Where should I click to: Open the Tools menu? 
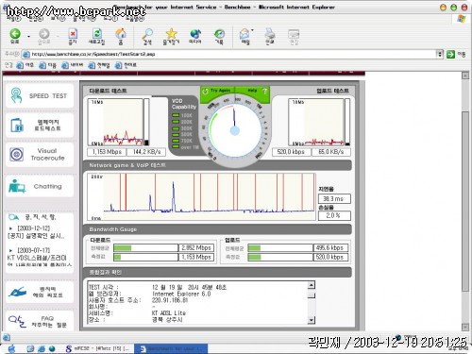pyautogui.click(x=110, y=19)
